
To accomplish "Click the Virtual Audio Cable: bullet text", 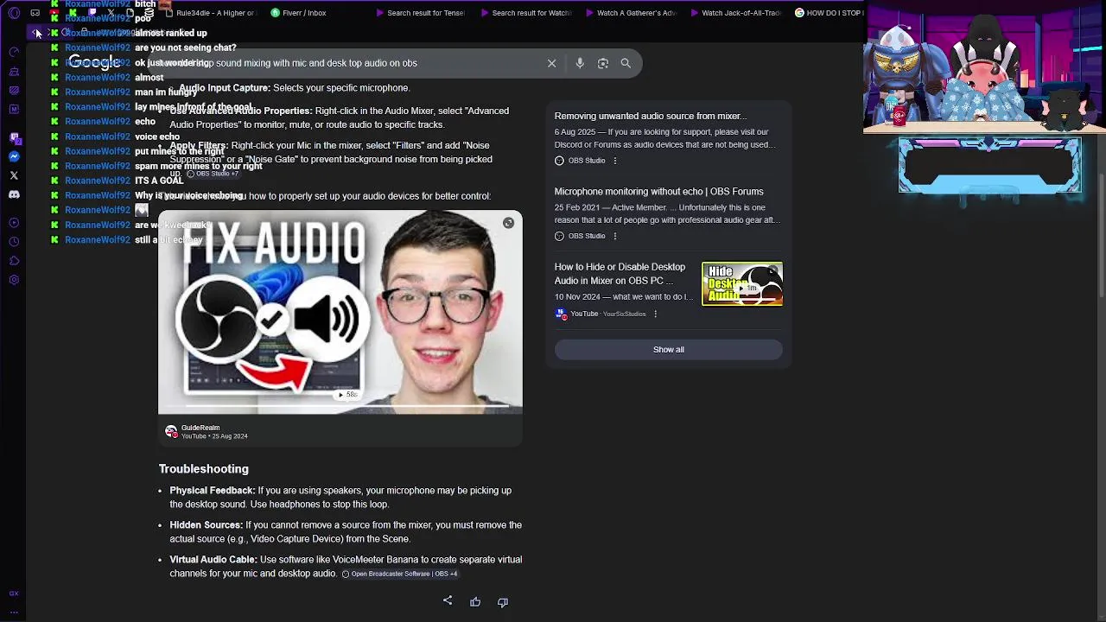I will click(213, 560).
